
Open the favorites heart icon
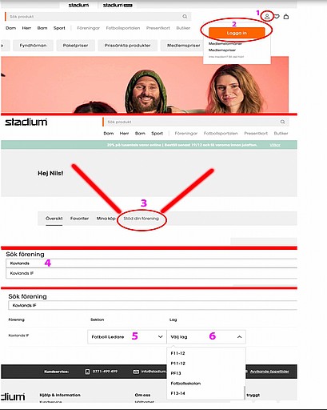[277, 17]
